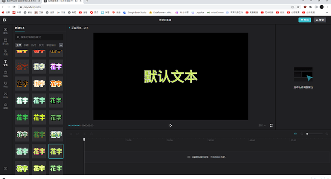Choose the mint green glow text style
Viewport: 331px width, 179px height.
pos(22,151)
